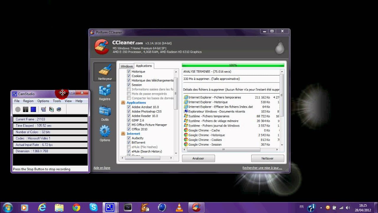378x213 pixels.
Task: Click up arrow of applications list scrollbar
Action: coord(176,72)
